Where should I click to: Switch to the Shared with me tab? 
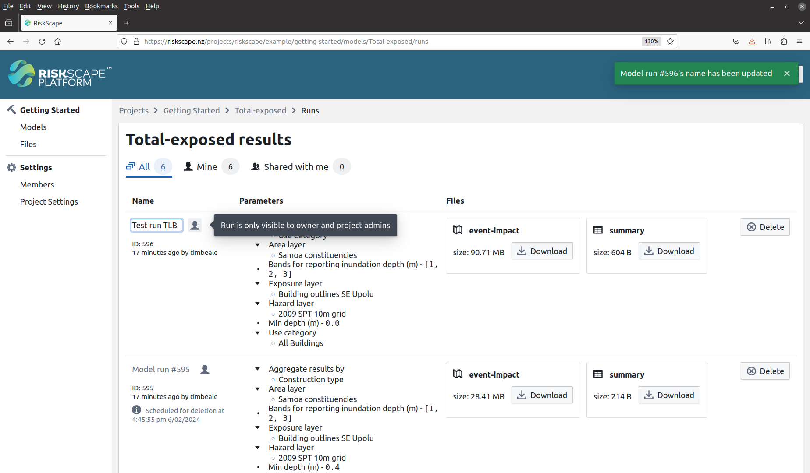point(301,166)
